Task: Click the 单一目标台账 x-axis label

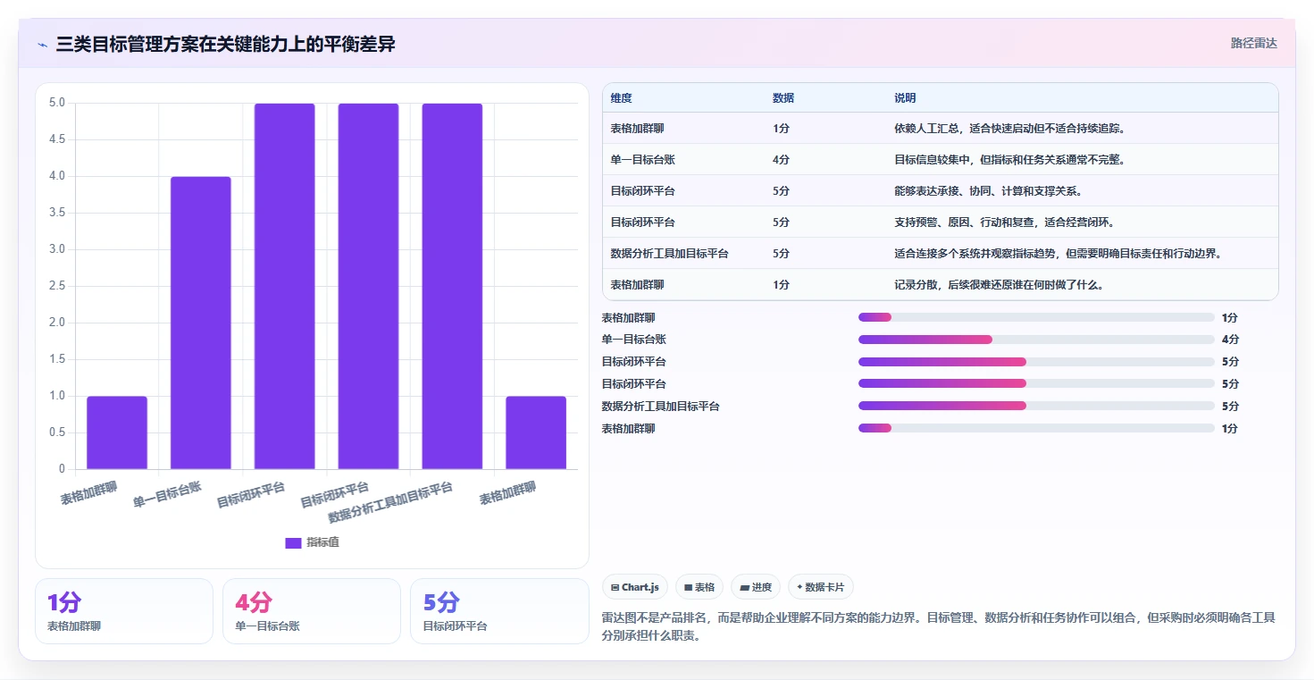Action: pyautogui.click(x=167, y=495)
